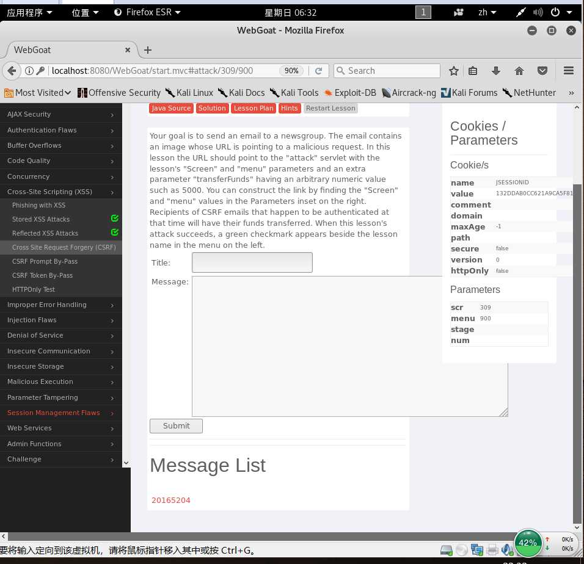Save to Pocket icon
Viewport: 584px width, 564px height.
point(542,71)
